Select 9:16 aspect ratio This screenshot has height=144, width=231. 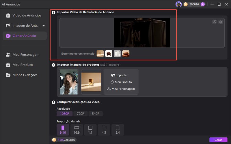[63, 130]
